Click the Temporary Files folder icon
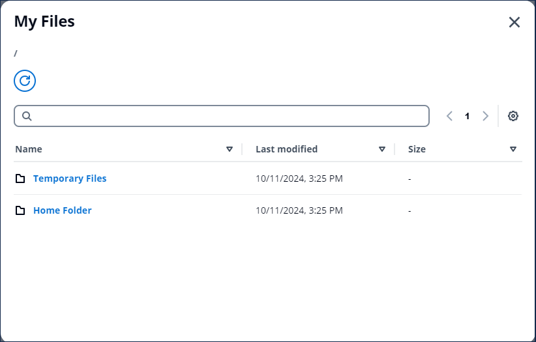The image size is (536, 342). (x=20, y=178)
